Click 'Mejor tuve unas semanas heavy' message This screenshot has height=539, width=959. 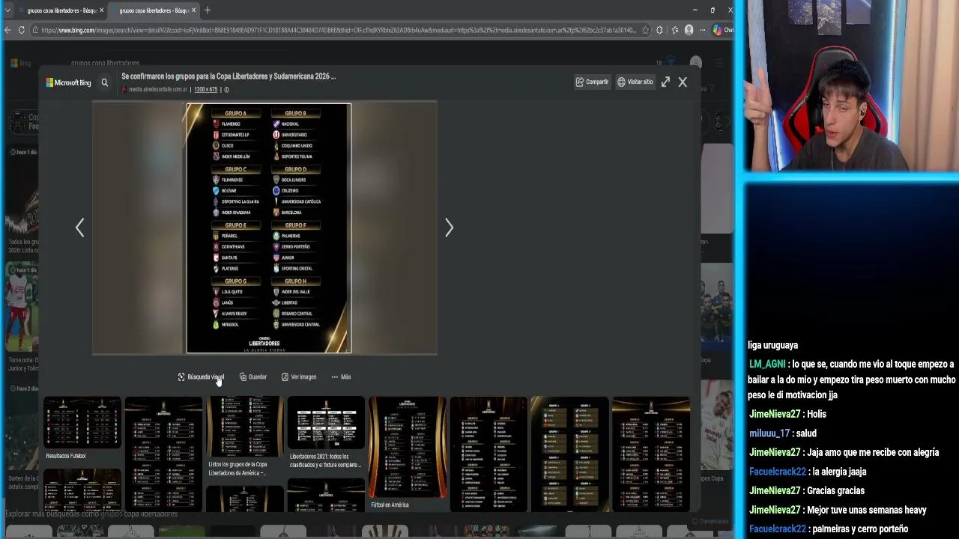pos(867,510)
